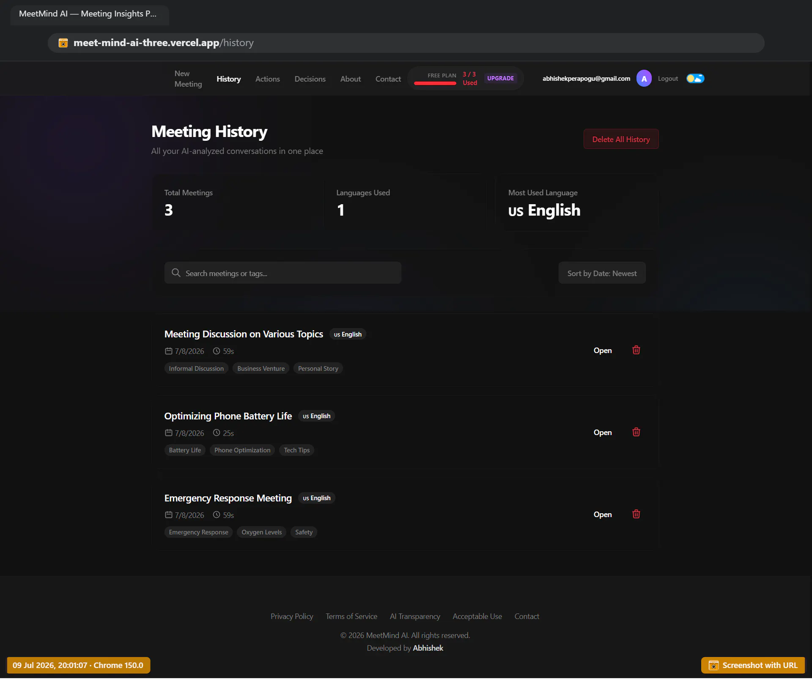Click the Optimizing Phone Battery Life title
The height and width of the screenshot is (679, 812).
(x=228, y=416)
